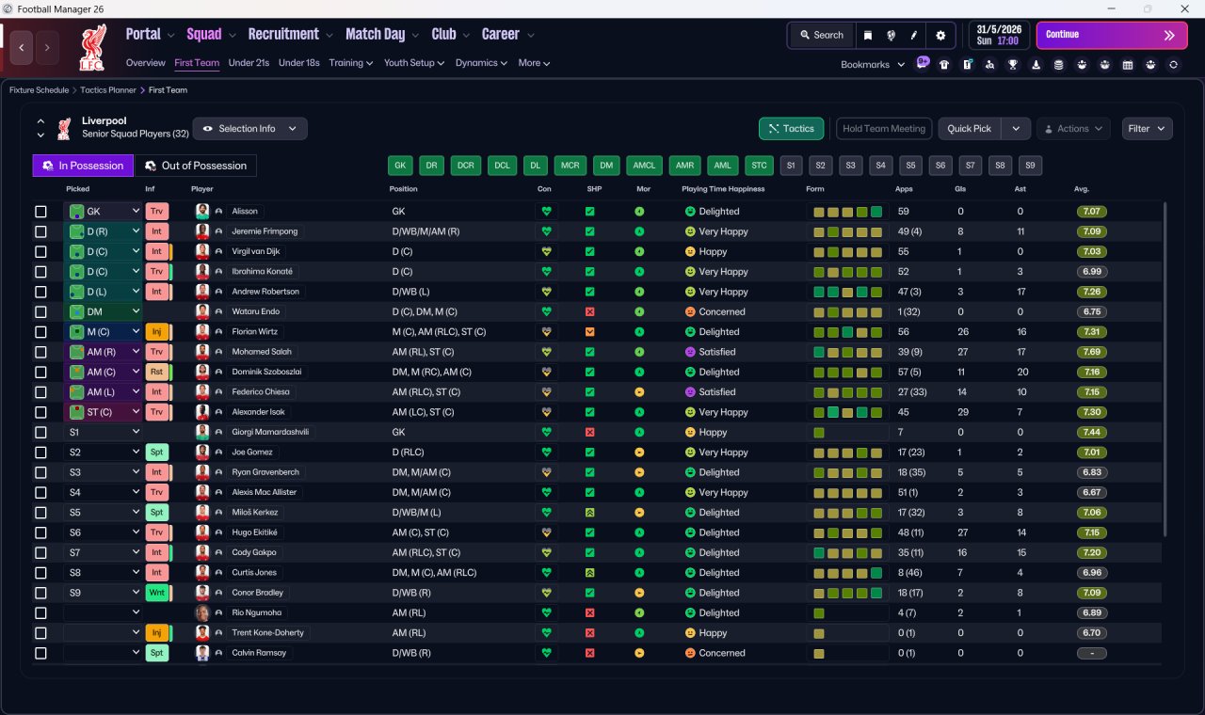
Task: Click the shirt icon in bookmarks bar
Action: (944, 64)
